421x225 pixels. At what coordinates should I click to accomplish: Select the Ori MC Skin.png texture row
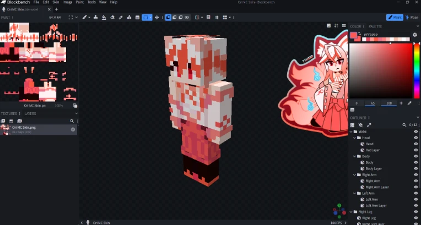(x=39, y=130)
